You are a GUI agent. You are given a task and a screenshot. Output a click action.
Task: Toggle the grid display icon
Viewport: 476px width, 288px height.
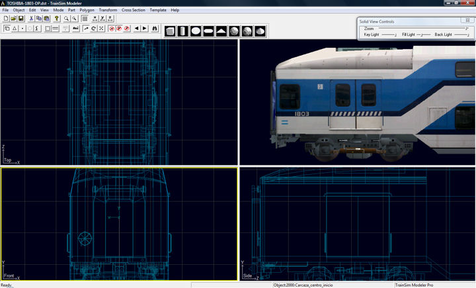[85, 19]
